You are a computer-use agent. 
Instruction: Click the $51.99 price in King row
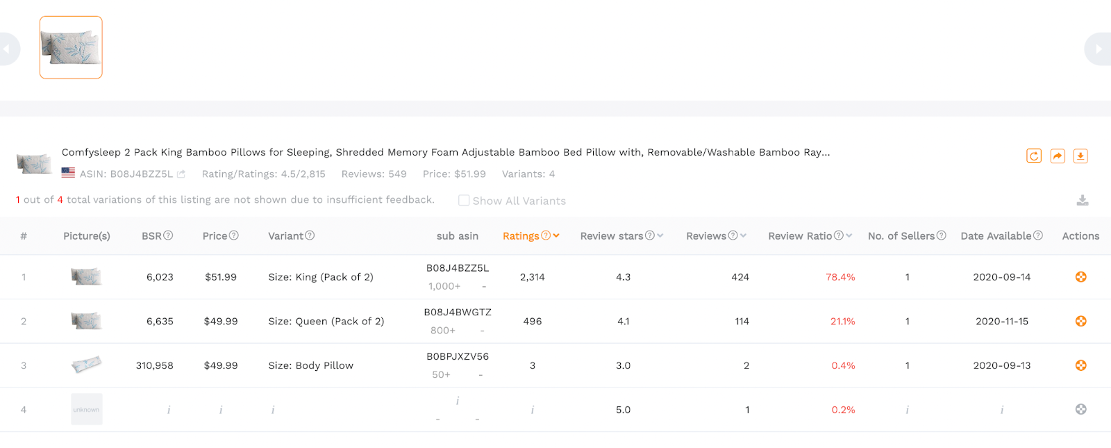point(221,277)
